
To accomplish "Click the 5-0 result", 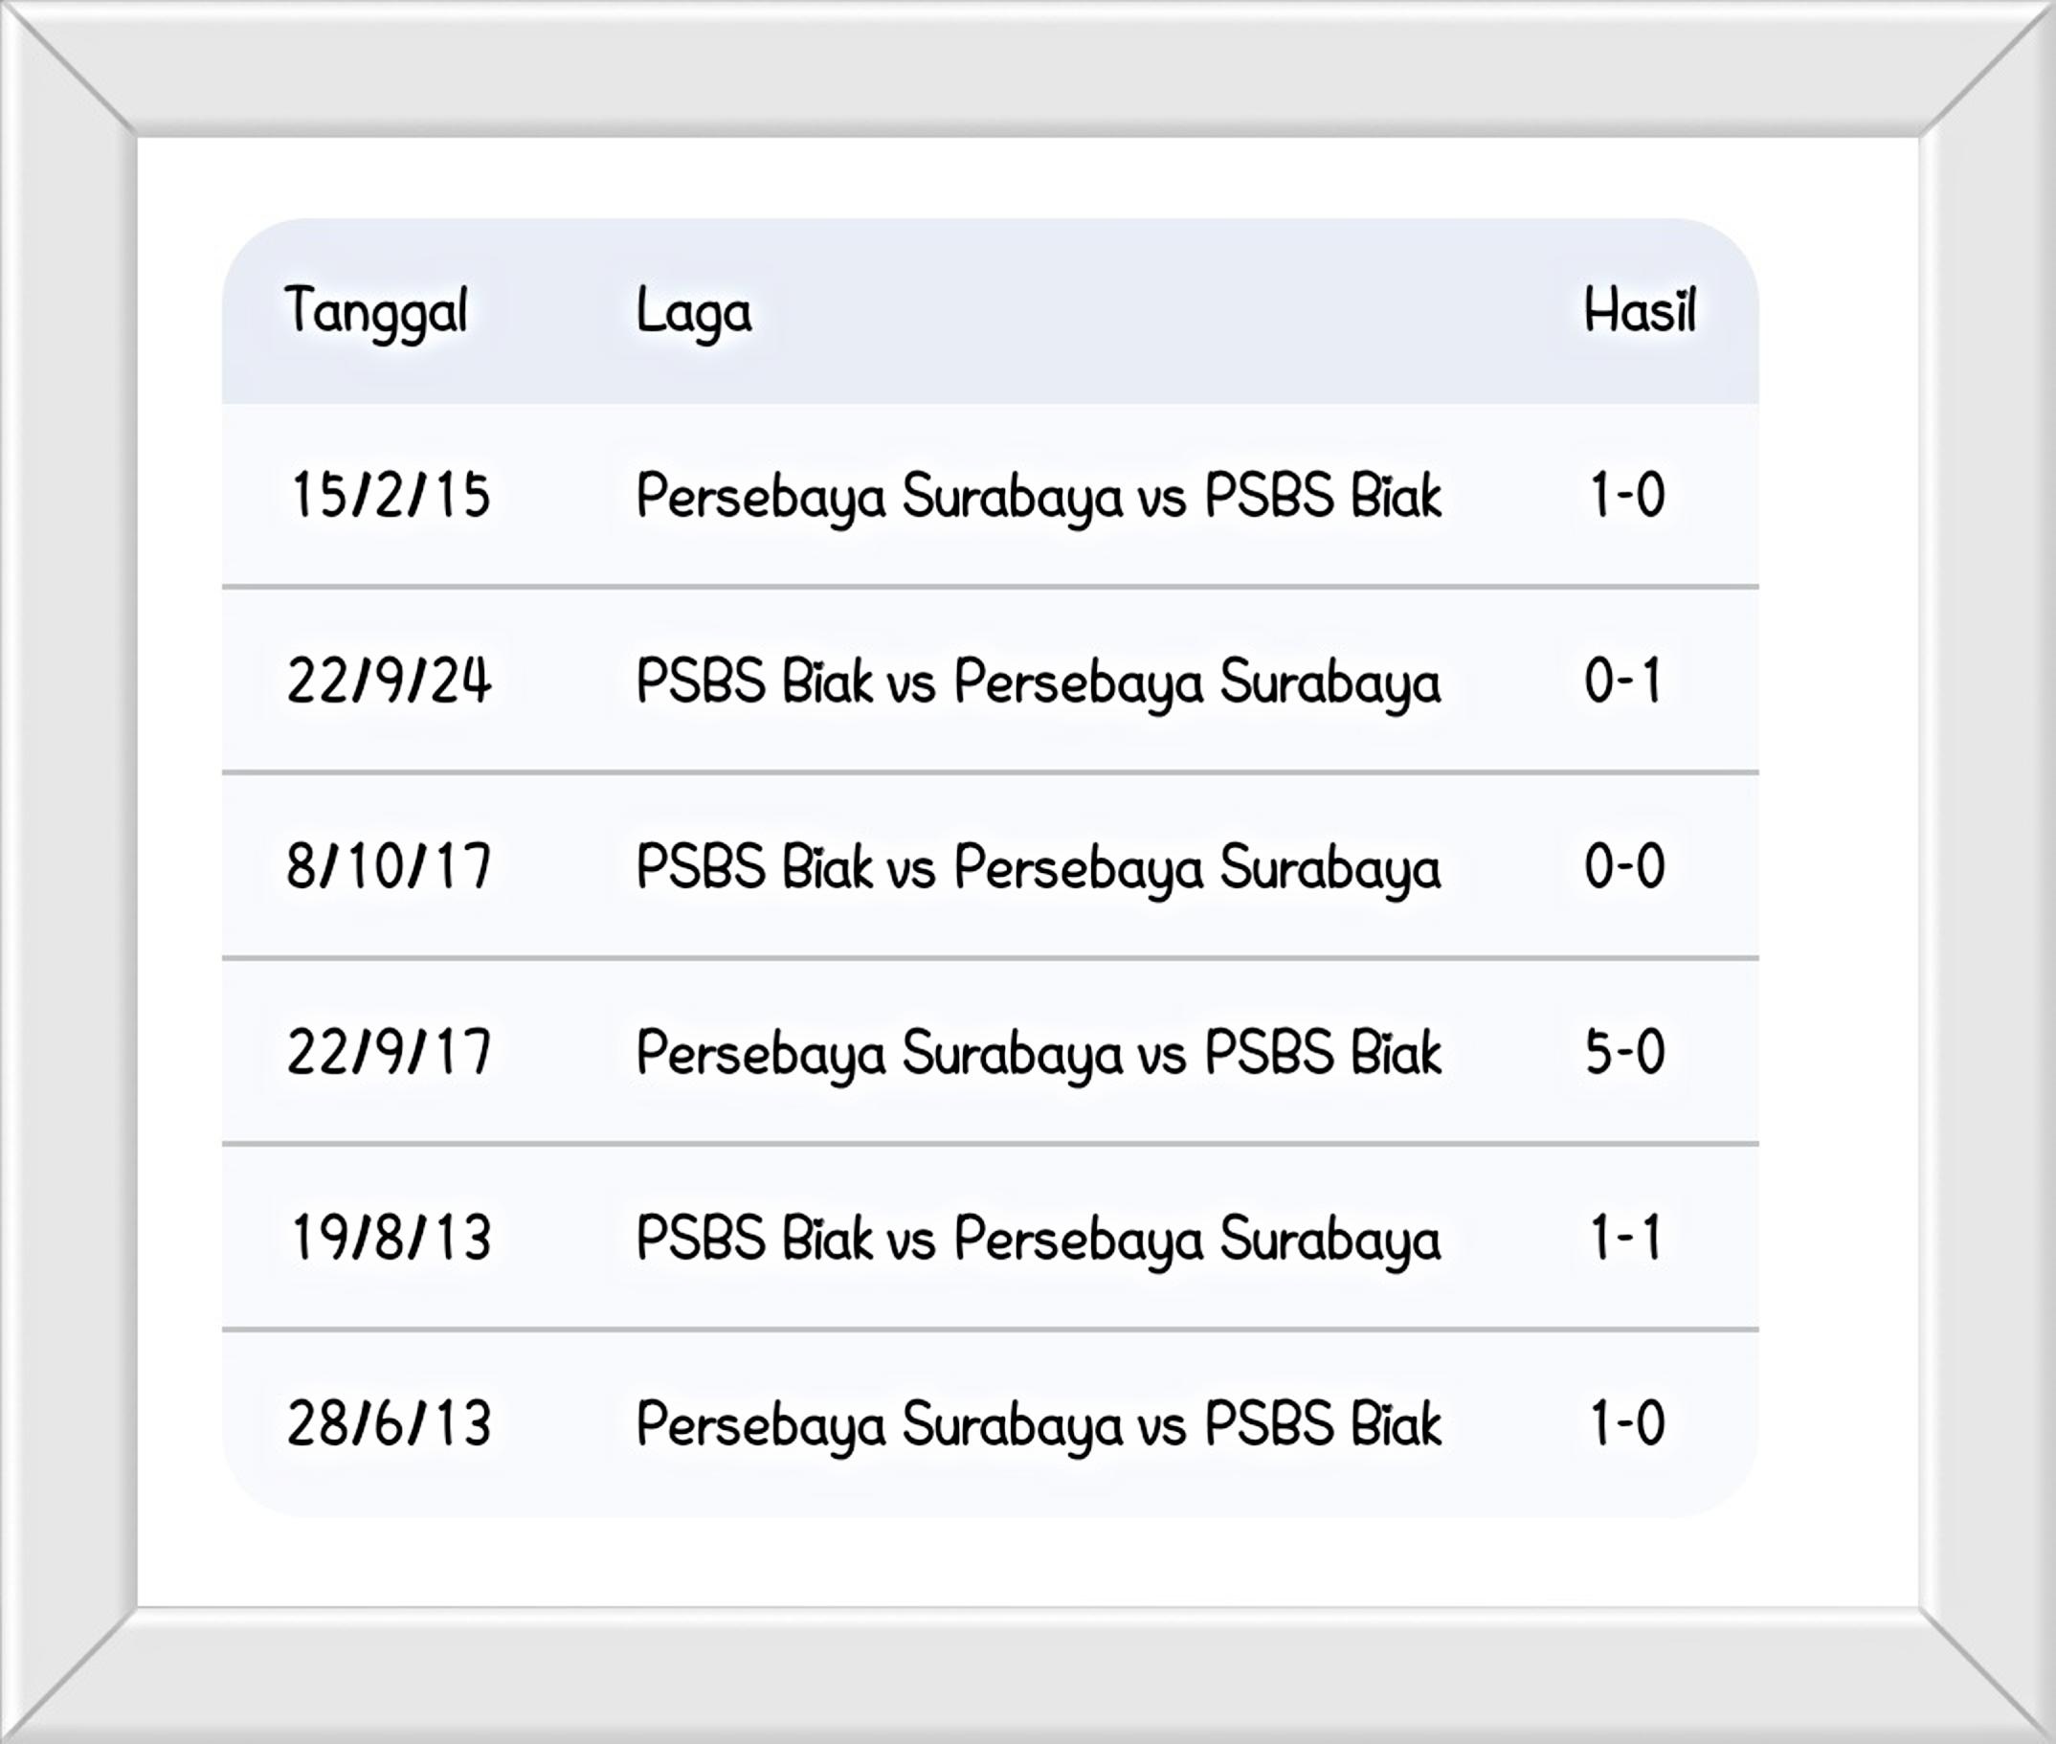I will click(x=1625, y=1051).
